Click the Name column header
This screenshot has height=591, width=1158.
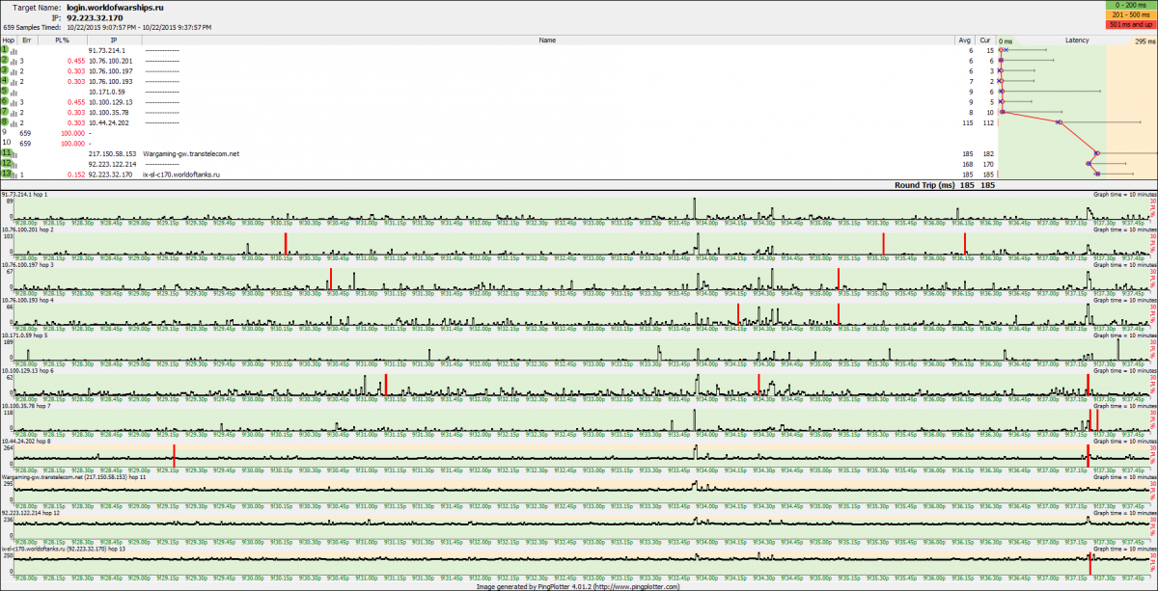pyautogui.click(x=547, y=40)
